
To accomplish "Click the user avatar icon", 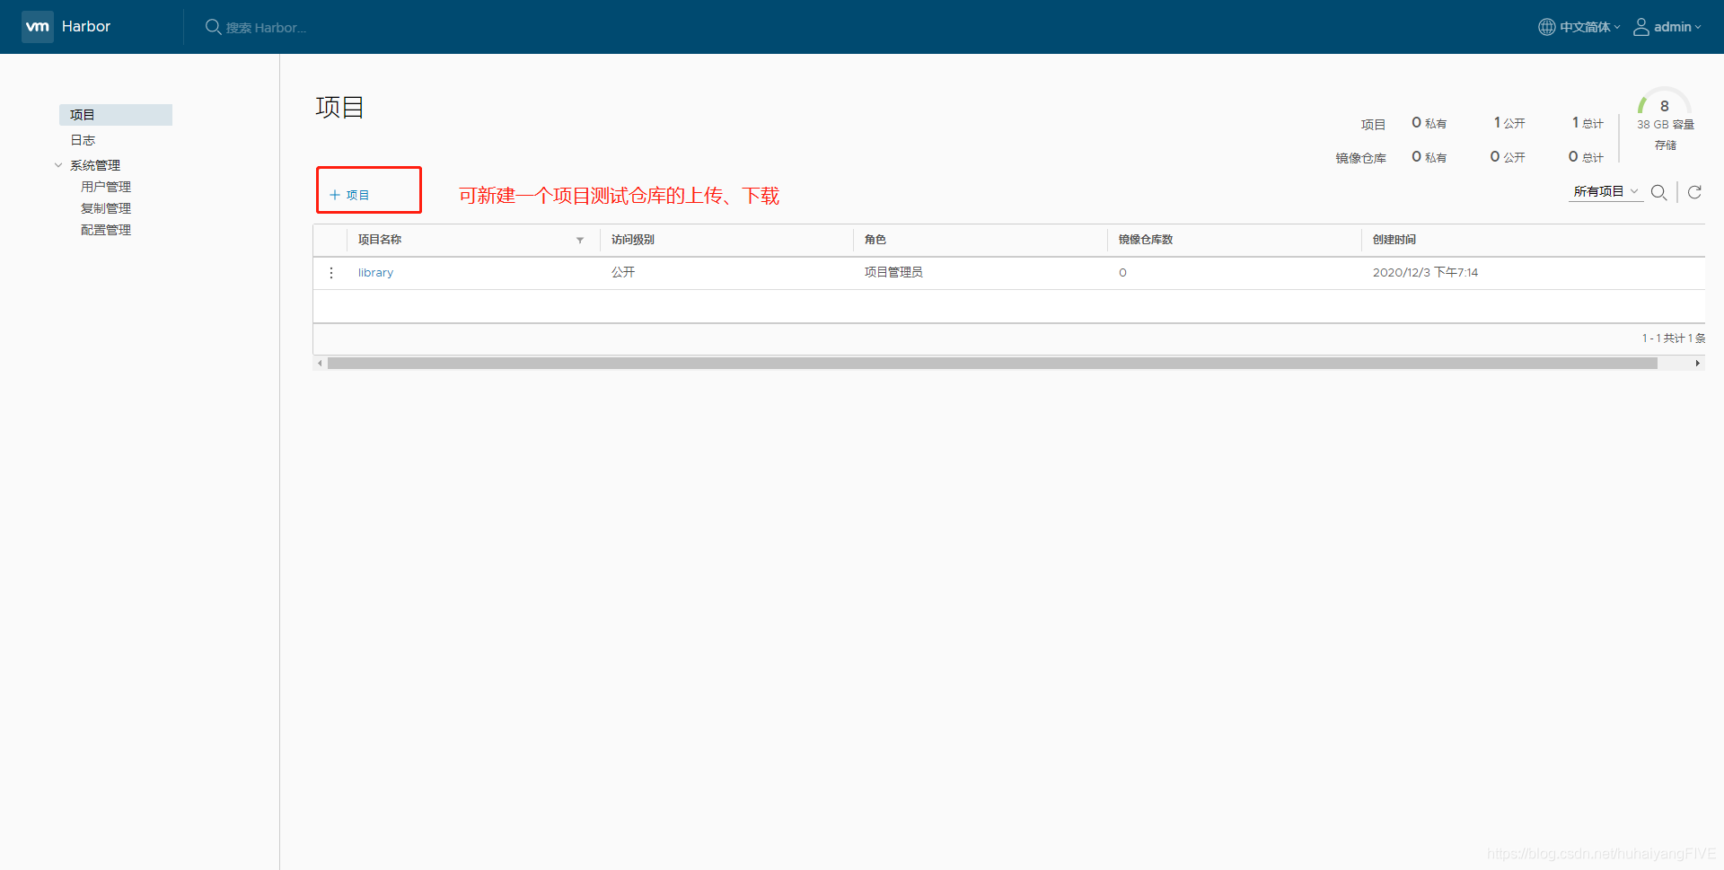I will pyautogui.click(x=1640, y=27).
